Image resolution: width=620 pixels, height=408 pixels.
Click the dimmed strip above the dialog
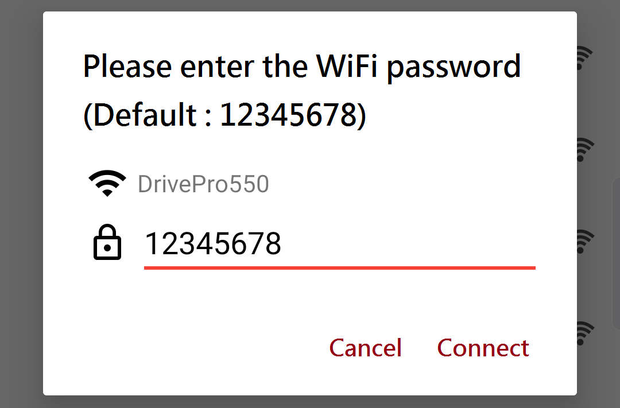pos(310,5)
